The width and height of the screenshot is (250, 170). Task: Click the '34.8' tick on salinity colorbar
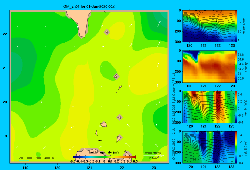point(240,55)
